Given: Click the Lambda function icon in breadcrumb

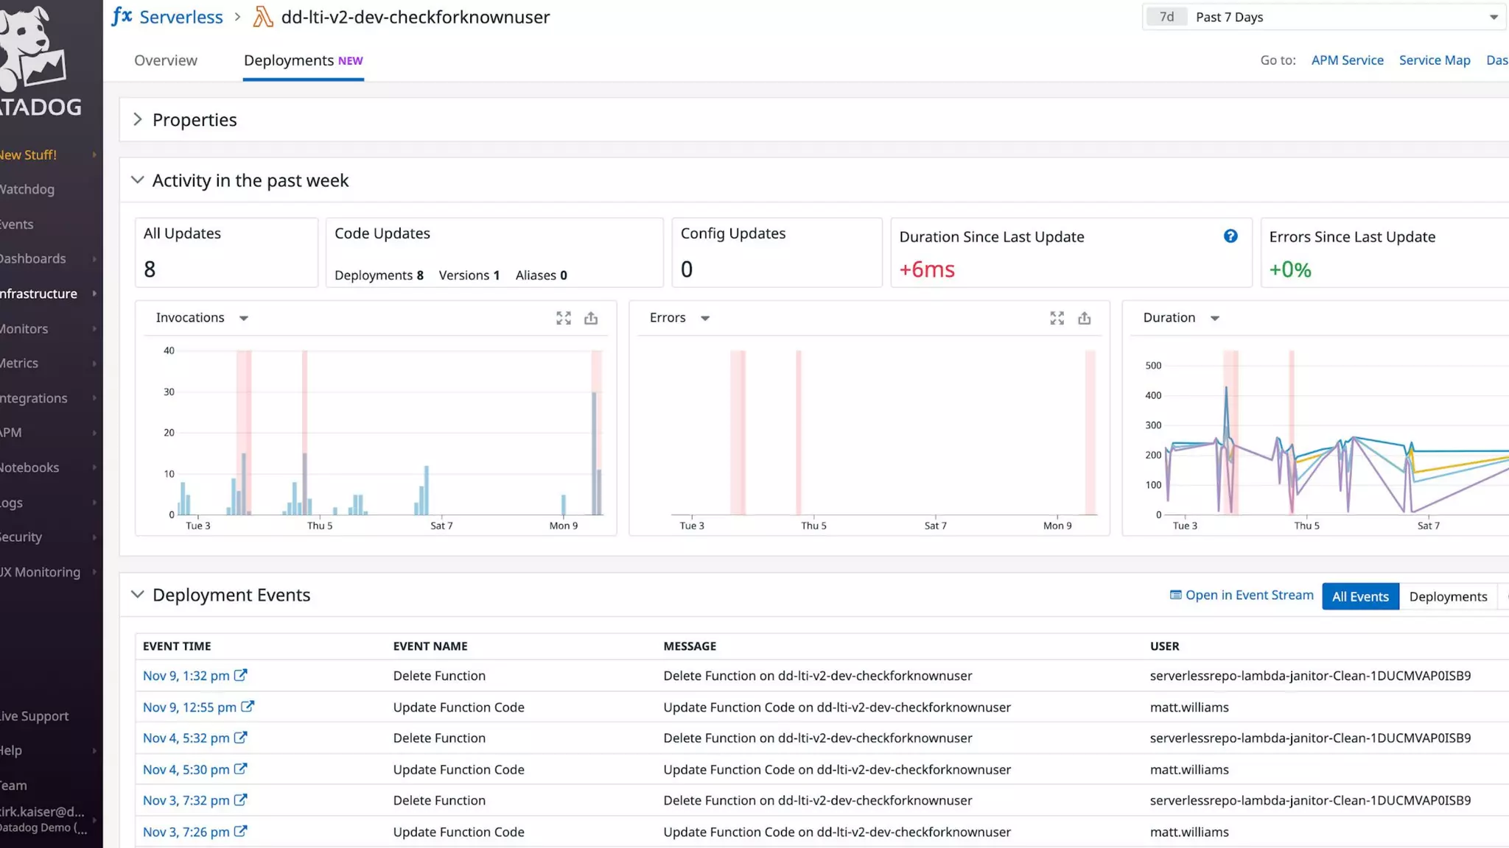Looking at the screenshot, I should (x=263, y=17).
